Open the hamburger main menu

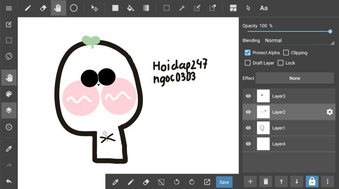[9, 8]
